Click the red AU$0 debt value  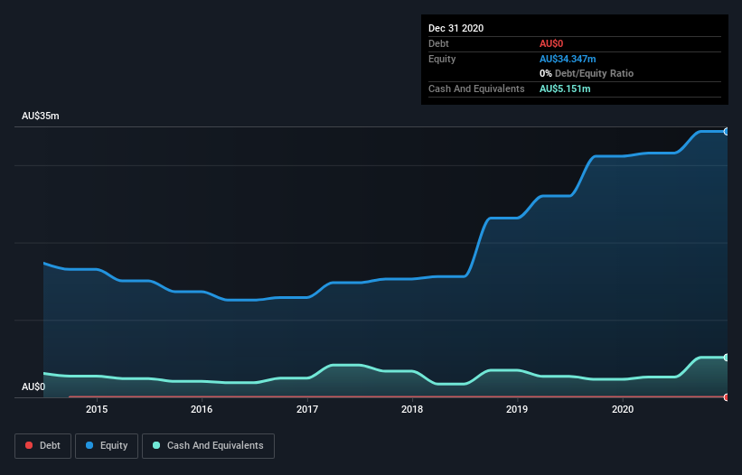tap(551, 43)
